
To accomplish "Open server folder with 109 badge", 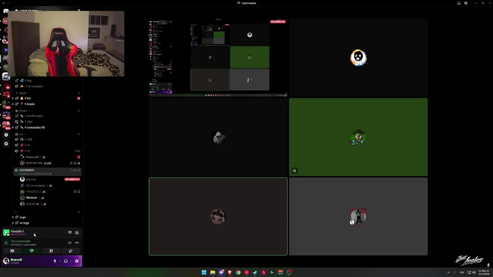I will coord(6,104).
